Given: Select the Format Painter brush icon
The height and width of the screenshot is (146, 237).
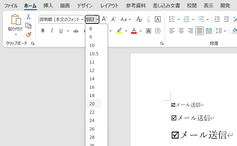Looking at the screenshot, I should [x=28, y=35].
